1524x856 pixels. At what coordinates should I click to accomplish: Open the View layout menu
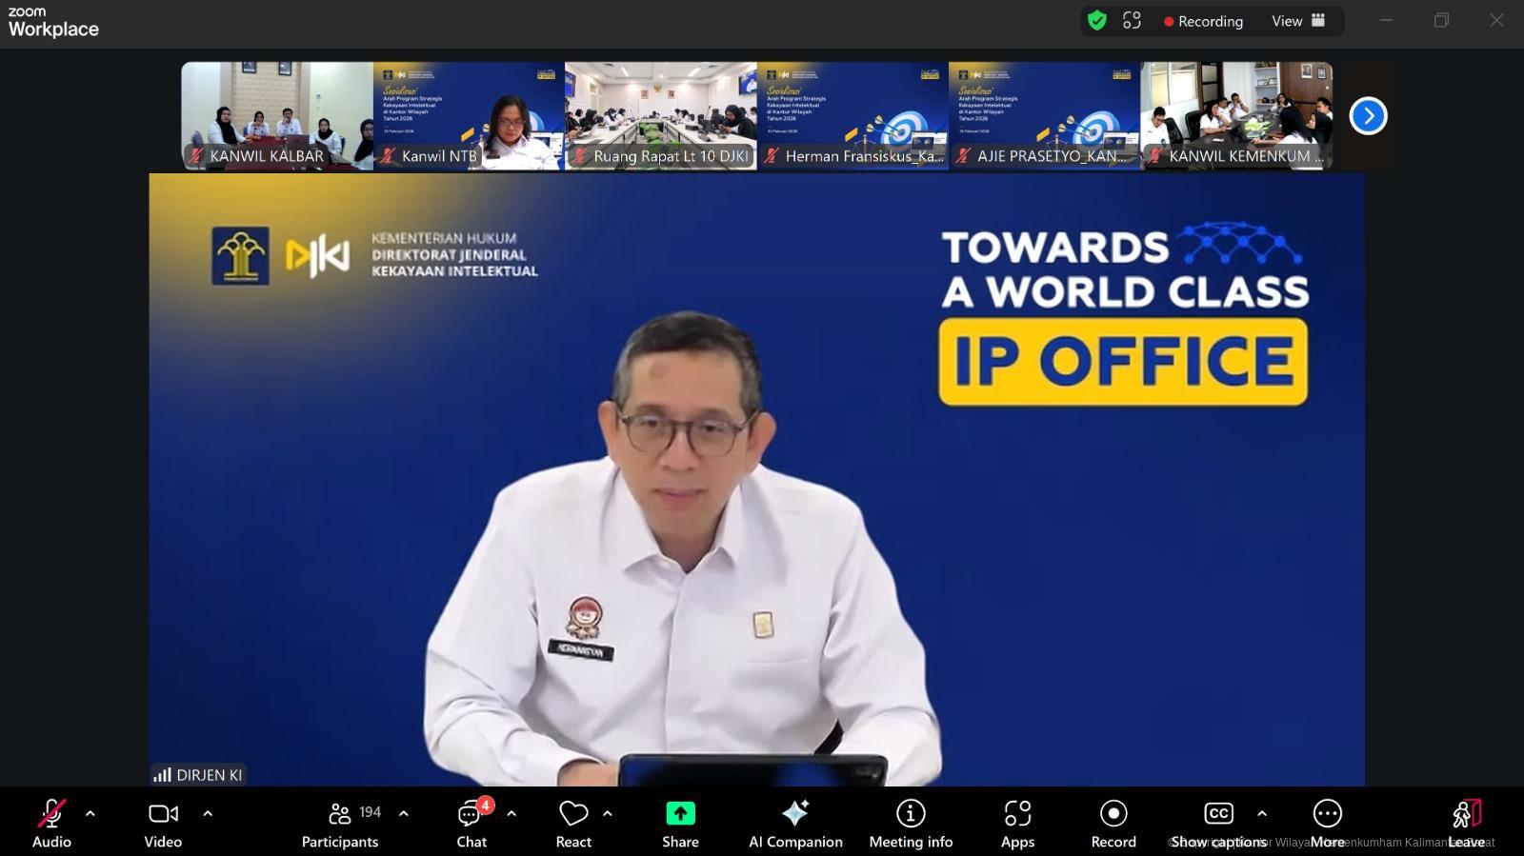[1297, 21]
